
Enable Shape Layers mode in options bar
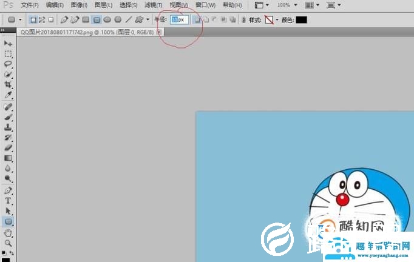point(34,19)
